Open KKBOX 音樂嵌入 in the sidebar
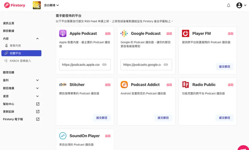The width and height of the screenshot is (249, 150). click(x=21, y=61)
